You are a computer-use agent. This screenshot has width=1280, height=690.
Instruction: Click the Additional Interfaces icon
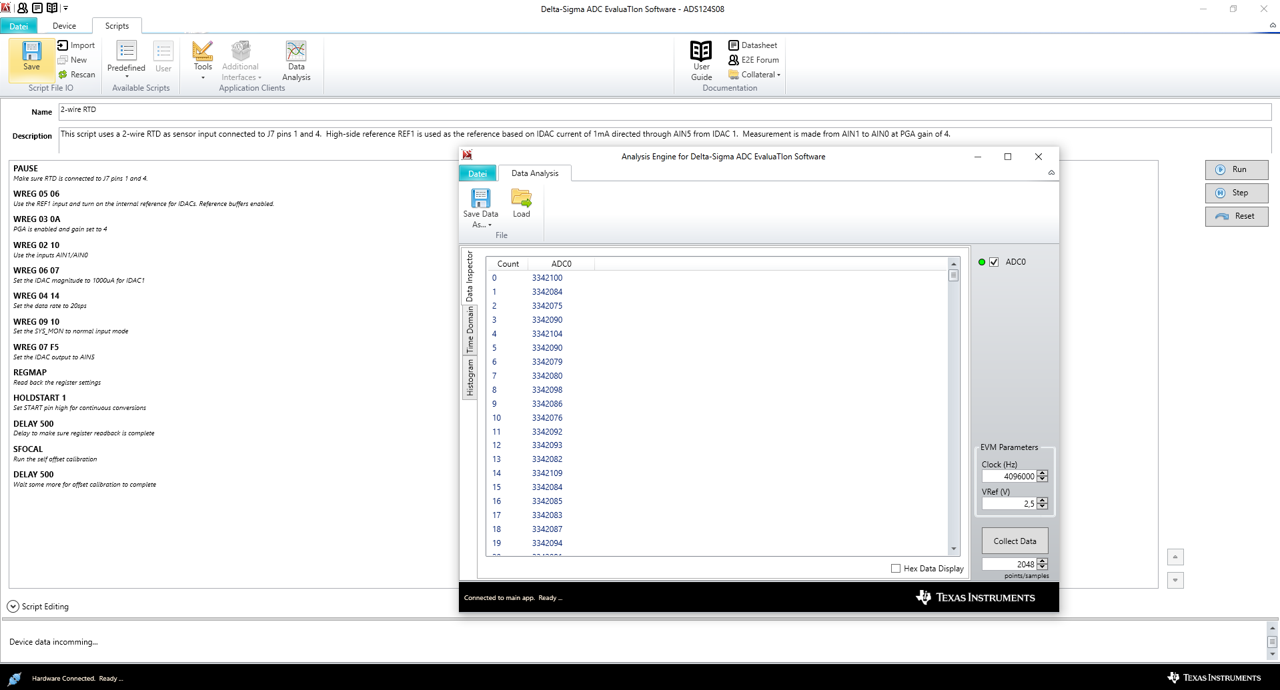[x=241, y=60]
